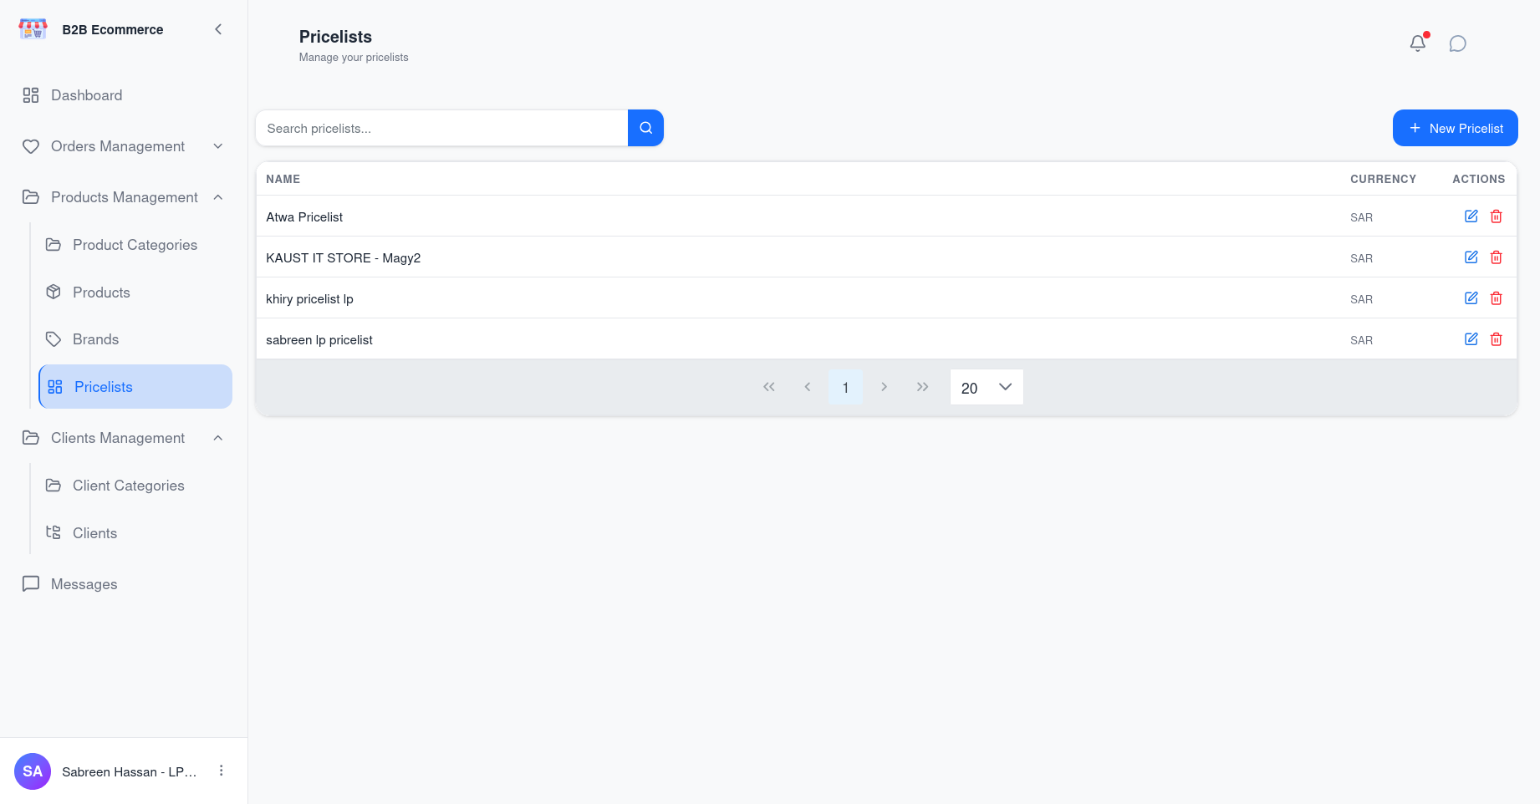Expand the Orders Management menu
The width and height of the screenshot is (1540, 804).
(124, 146)
